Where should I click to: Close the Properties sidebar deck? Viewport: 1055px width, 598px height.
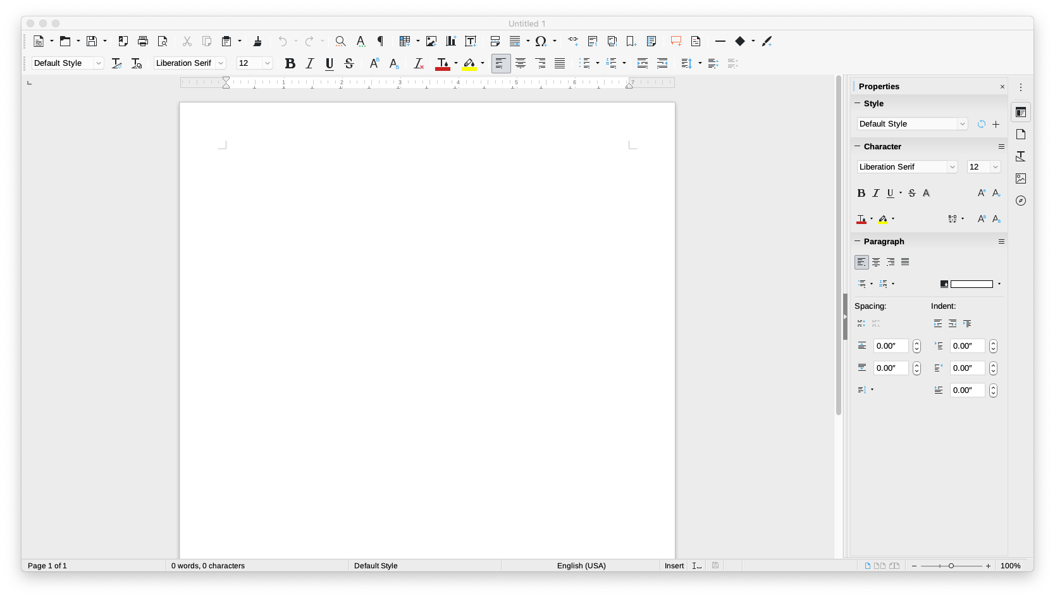click(1002, 87)
